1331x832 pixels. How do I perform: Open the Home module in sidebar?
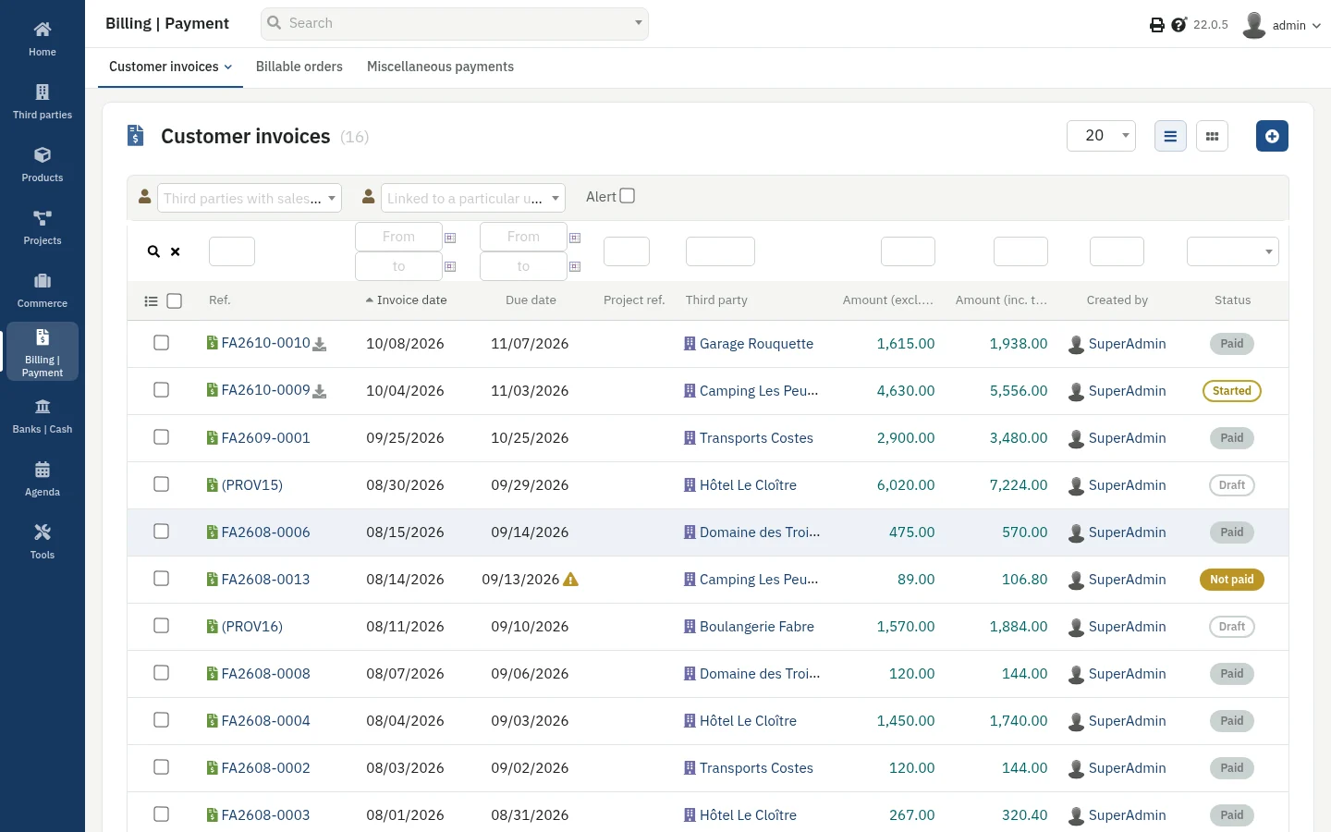click(43, 39)
